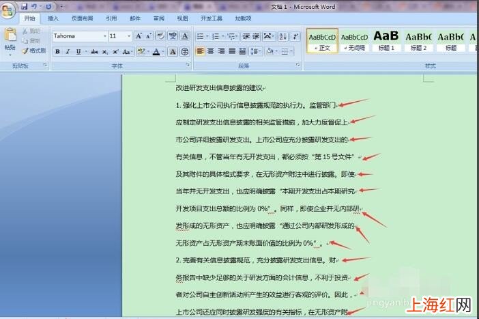This screenshot has width=479, height=319.
Task: Open the underline style dropdown arrow
Action: click(86, 52)
